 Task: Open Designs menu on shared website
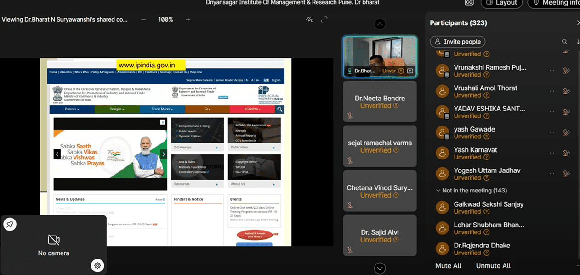117,109
